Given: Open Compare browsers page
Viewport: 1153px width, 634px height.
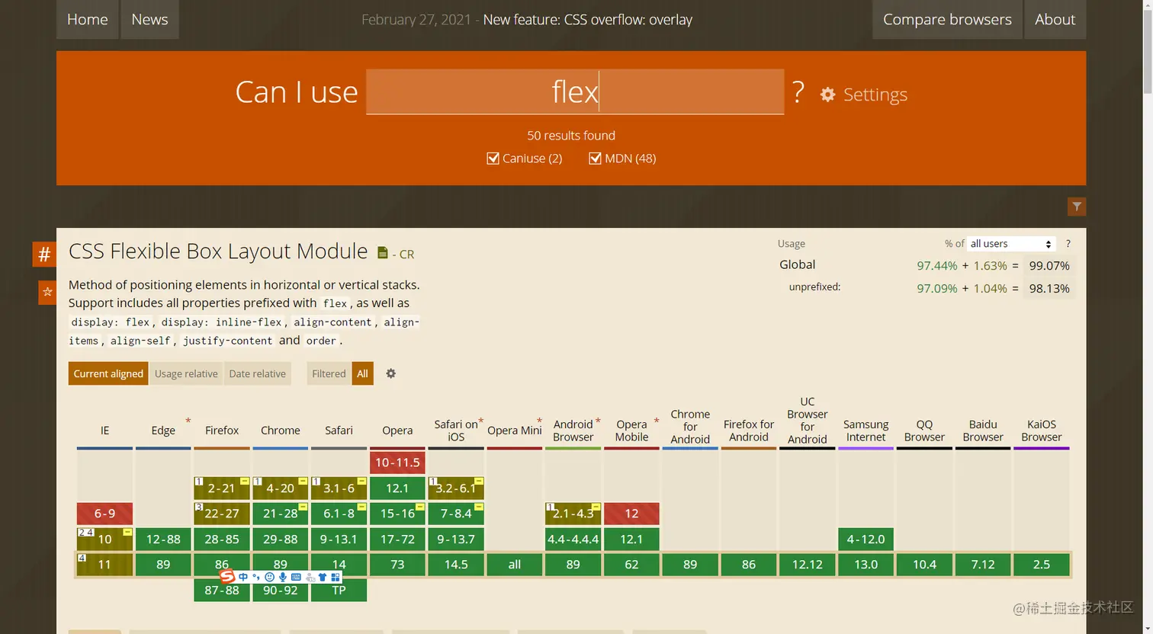Looking at the screenshot, I should 947,19.
